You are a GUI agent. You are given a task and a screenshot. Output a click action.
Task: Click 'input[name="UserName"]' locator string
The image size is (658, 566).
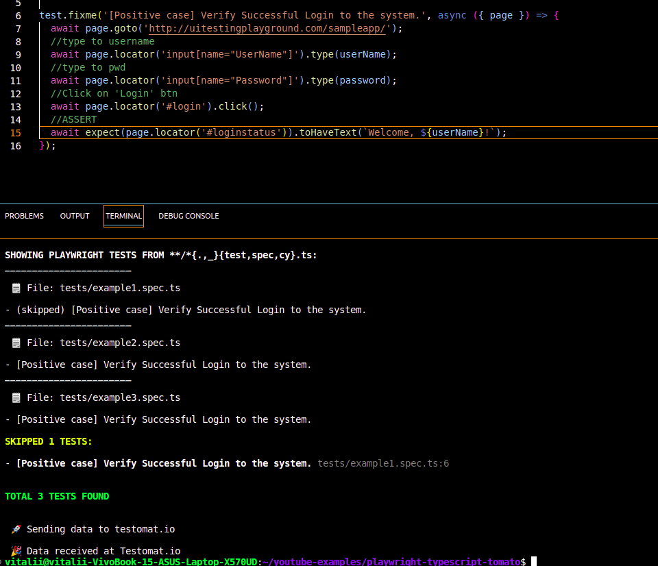pyautogui.click(x=230, y=55)
